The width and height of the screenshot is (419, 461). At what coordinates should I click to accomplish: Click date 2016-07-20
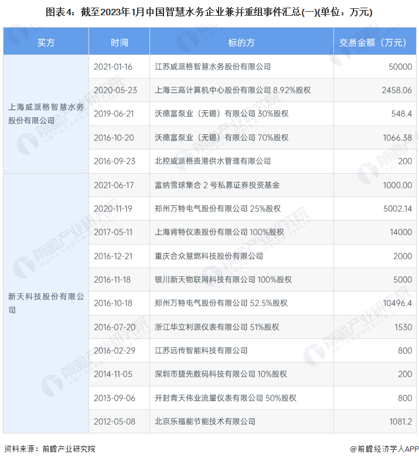pos(115,327)
